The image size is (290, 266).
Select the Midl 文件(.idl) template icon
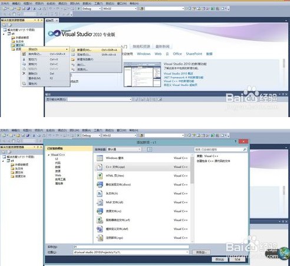pyautogui.click(x=100, y=202)
